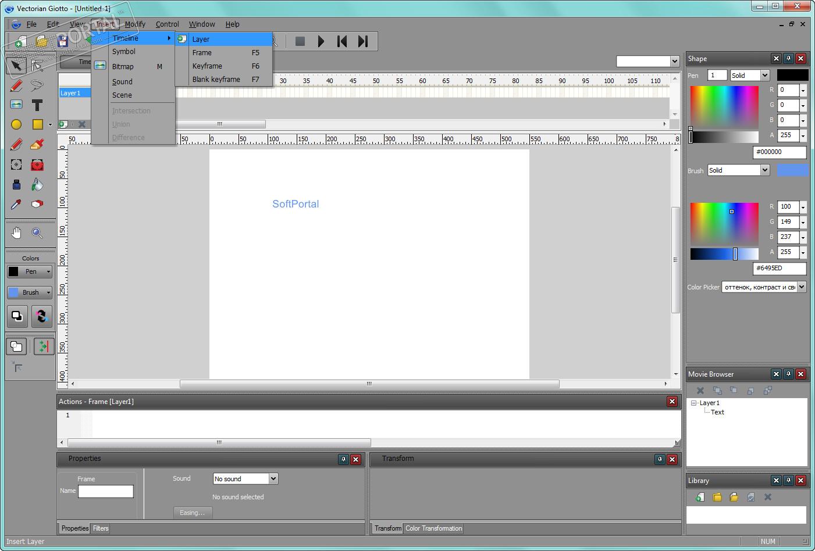Screen dimensions: 815x551
Task: Activate the hand pan tool
Action: tap(16, 233)
